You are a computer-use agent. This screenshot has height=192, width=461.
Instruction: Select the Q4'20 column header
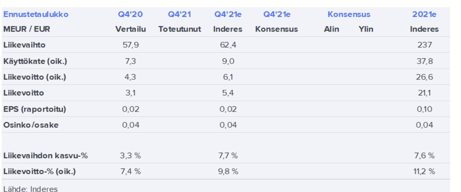pyautogui.click(x=130, y=15)
